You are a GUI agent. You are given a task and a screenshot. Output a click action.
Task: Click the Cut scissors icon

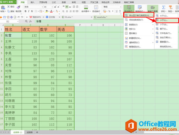click(9, 7)
